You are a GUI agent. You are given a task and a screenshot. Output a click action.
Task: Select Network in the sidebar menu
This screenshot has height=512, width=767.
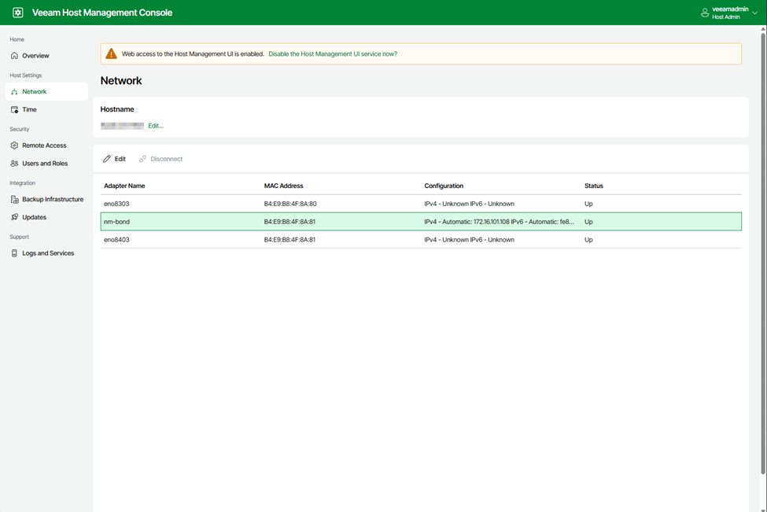point(34,92)
